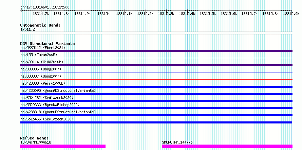Select the nsv6504282 blue variant bar
Image resolution: width=302 pixels, height=150 pixels.
(156, 101)
